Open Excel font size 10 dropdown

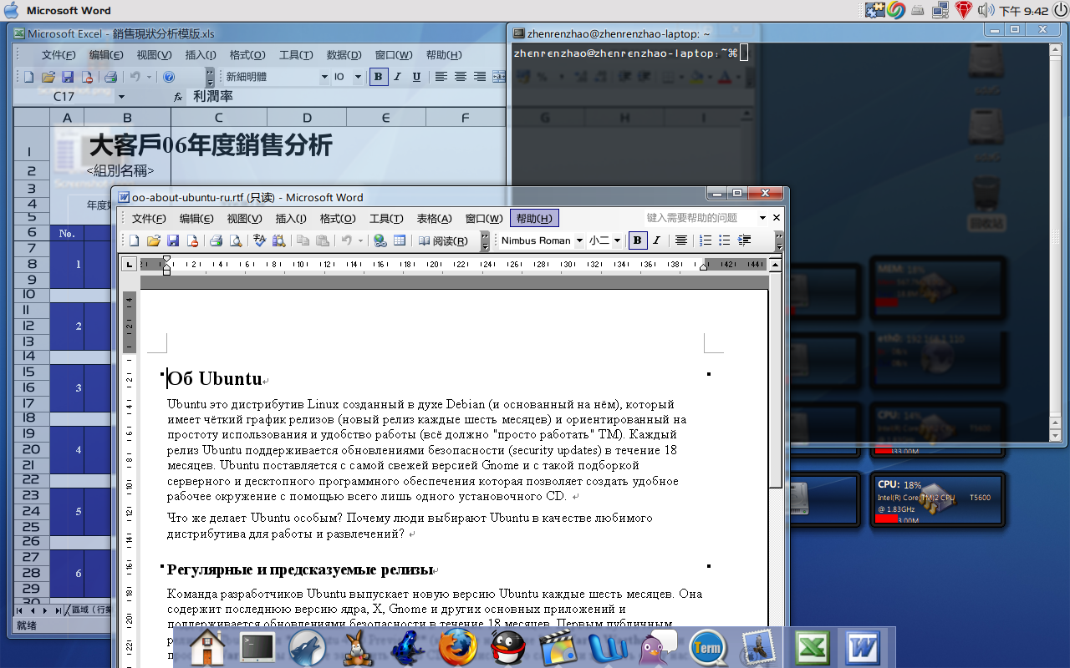coord(359,77)
